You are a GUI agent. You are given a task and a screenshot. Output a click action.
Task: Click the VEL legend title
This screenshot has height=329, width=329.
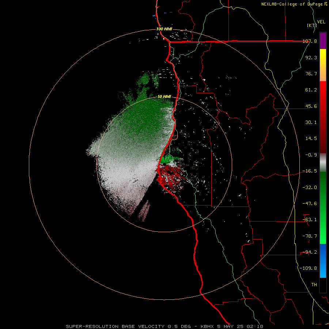tap(321, 22)
